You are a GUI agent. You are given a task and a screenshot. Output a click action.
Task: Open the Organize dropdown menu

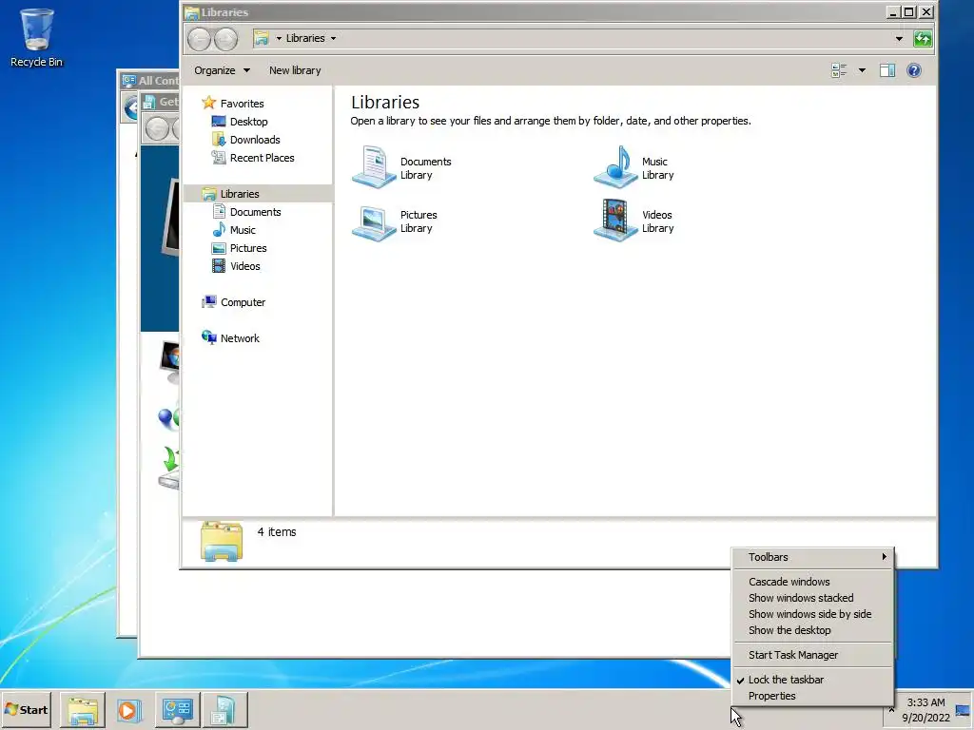[x=222, y=70]
